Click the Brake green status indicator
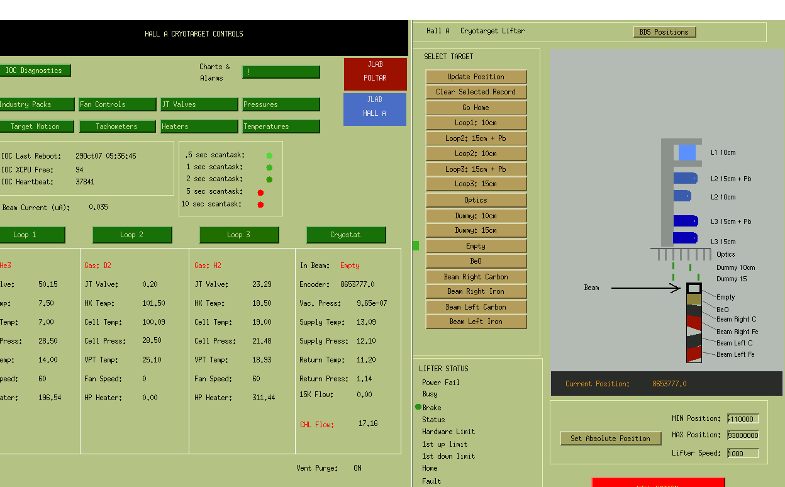The width and height of the screenshot is (785, 487). (418, 407)
